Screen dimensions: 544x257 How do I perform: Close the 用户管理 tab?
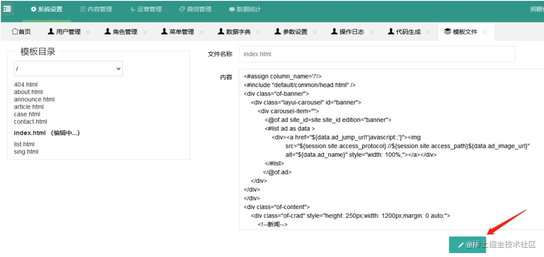pyautogui.click(x=88, y=32)
